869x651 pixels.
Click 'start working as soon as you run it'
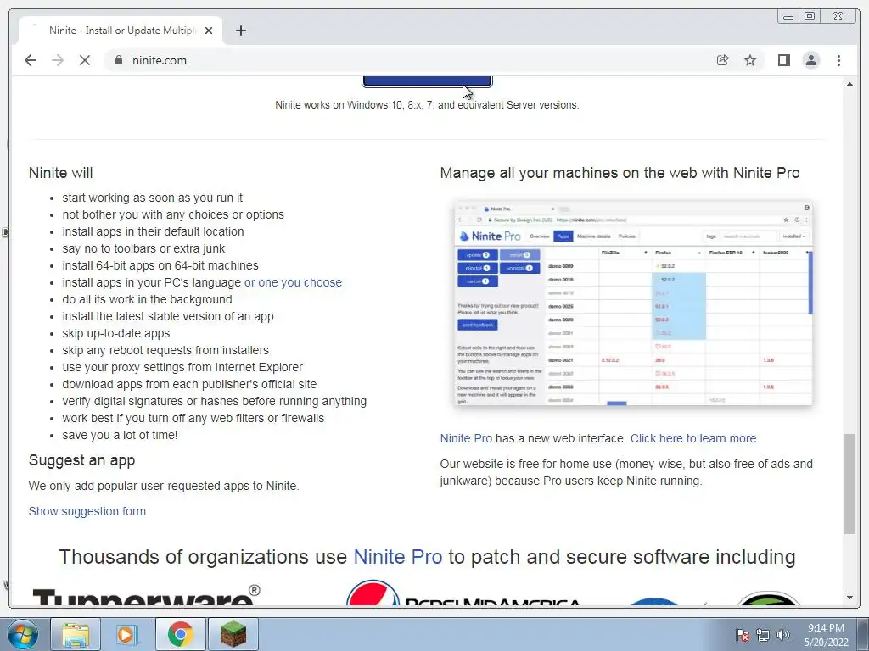pyautogui.click(x=153, y=198)
